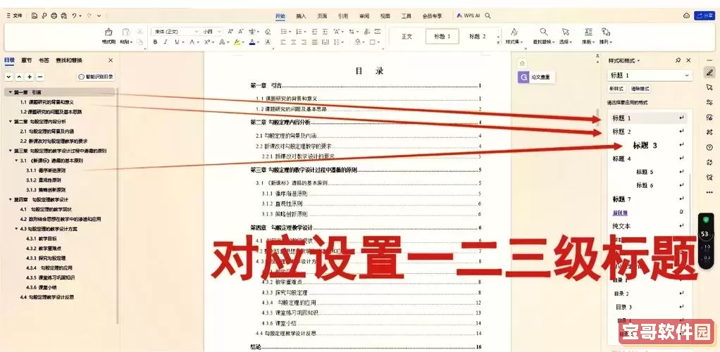Open the 文件 (File) menu
The height and width of the screenshot is (352, 720).
pos(15,15)
